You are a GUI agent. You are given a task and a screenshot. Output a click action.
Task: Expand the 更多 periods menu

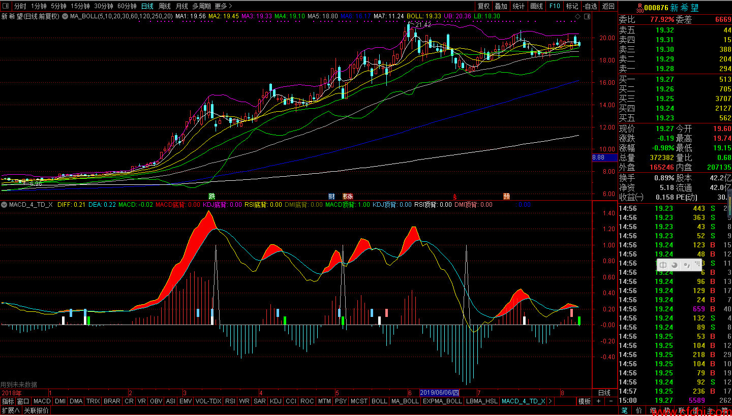(223, 6)
